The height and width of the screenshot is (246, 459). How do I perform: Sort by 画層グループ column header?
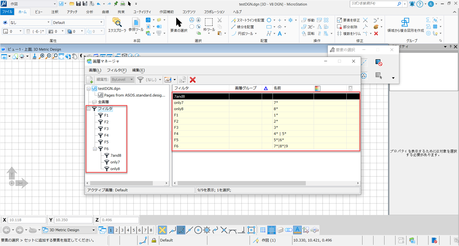(x=246, y=88)
